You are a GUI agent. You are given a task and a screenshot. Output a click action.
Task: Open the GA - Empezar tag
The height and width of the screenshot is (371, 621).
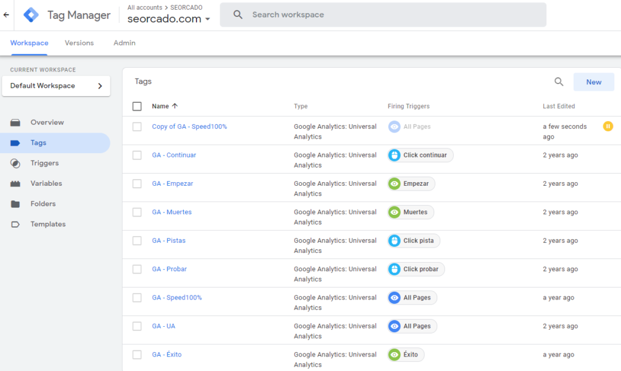pos(172,184)
